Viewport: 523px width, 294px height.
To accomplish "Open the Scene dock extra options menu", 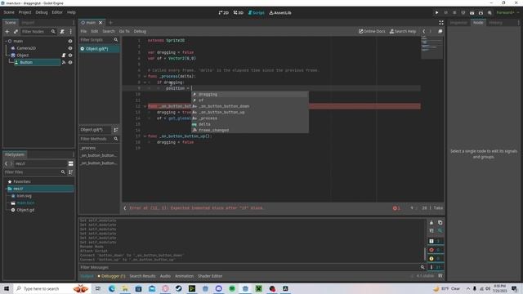I will point(71,31).
